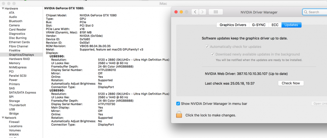Toggle Automatically check for updates checkbox
This screenshot has height=138, width=327.
(207, 47)
